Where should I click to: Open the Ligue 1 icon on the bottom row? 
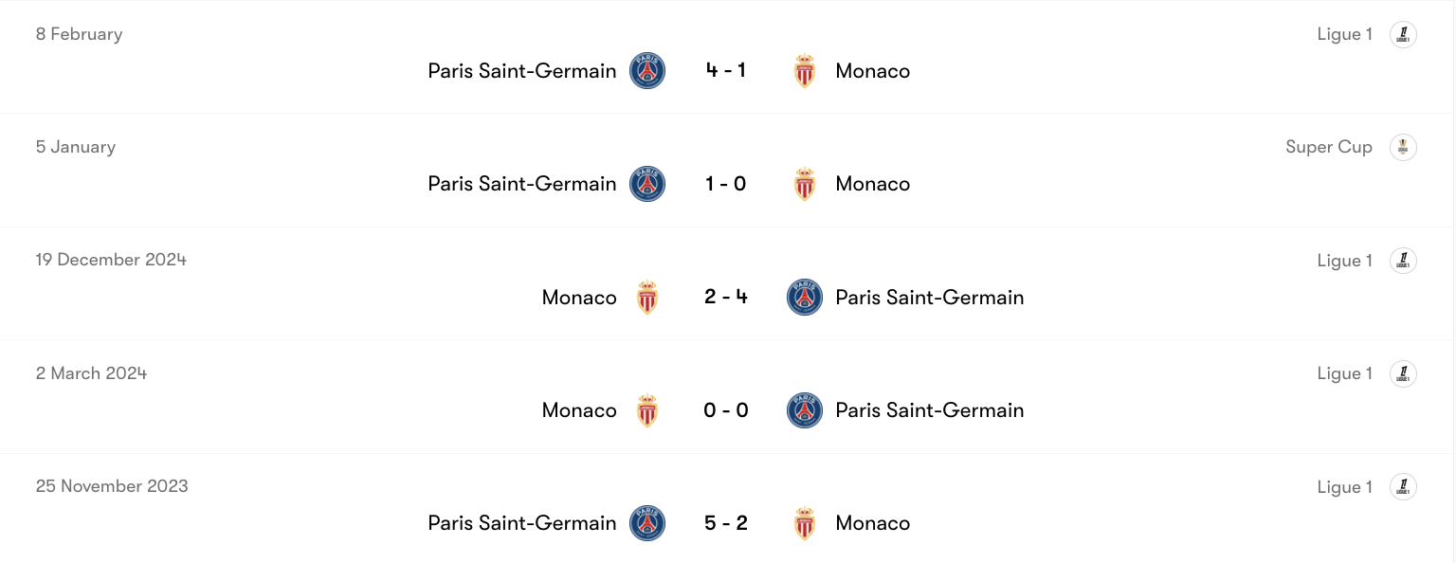[1403, 486]
